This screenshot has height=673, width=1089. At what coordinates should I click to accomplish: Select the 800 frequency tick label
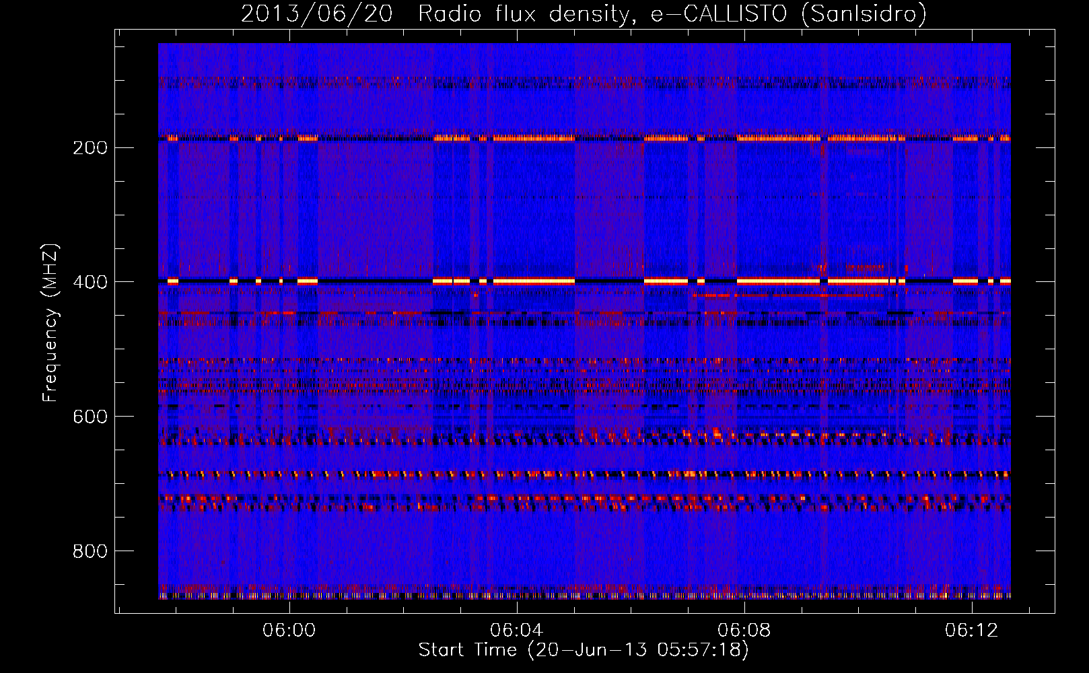90,551
